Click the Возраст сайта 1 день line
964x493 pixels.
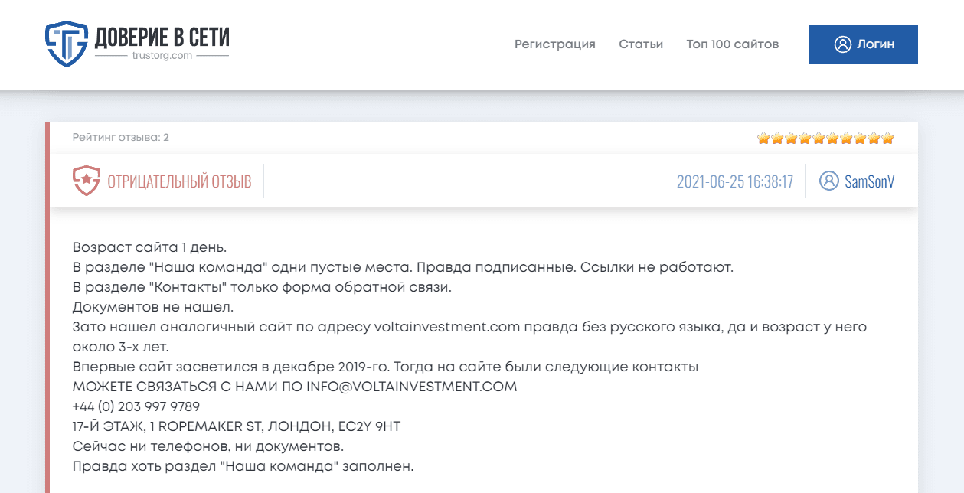point(149,247)
